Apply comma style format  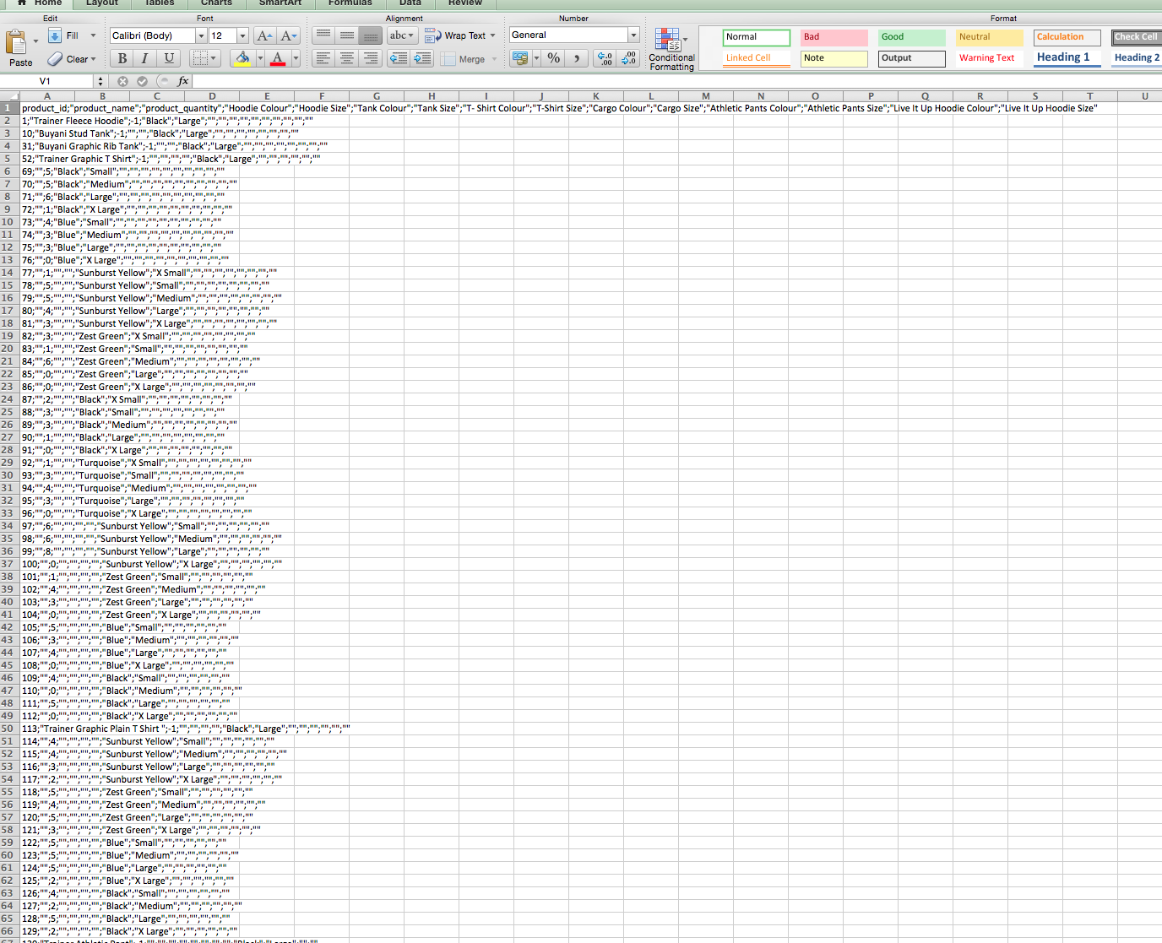[x=577, y=58]
